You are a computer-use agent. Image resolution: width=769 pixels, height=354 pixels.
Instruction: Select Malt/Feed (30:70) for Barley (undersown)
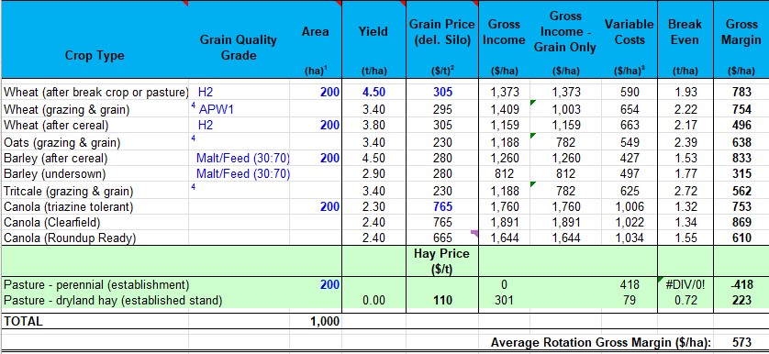243,173
